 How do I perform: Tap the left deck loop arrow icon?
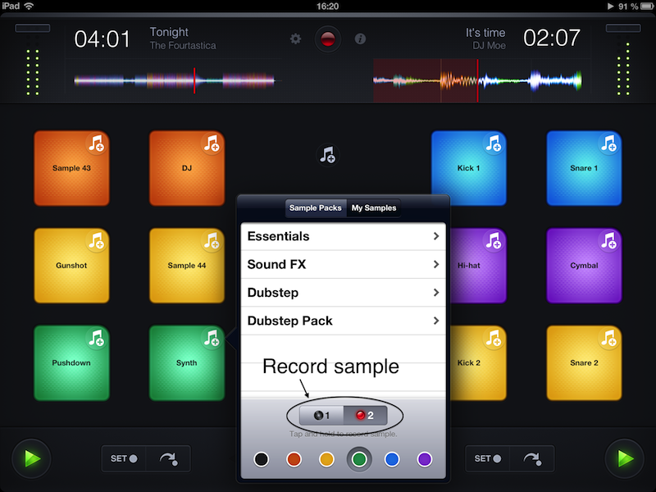coord(168,458)
